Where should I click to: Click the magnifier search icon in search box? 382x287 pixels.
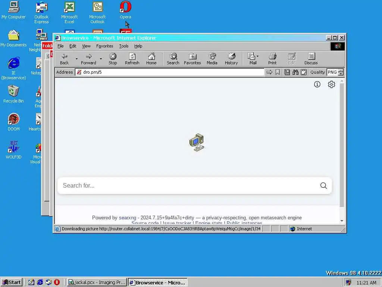tap(323, 186)
